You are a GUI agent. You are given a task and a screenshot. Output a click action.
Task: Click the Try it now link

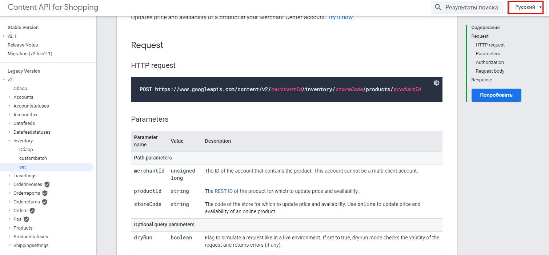(340, 17)
